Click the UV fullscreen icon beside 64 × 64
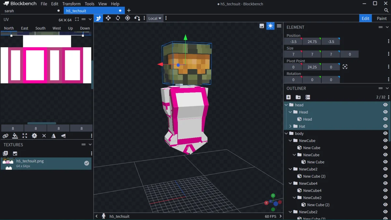The image size is (391, 220). [x=77, y=20]
